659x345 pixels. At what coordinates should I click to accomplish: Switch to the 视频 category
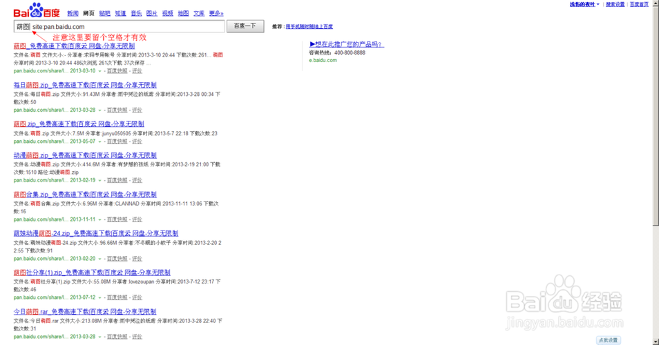click(x=168, y=13)
